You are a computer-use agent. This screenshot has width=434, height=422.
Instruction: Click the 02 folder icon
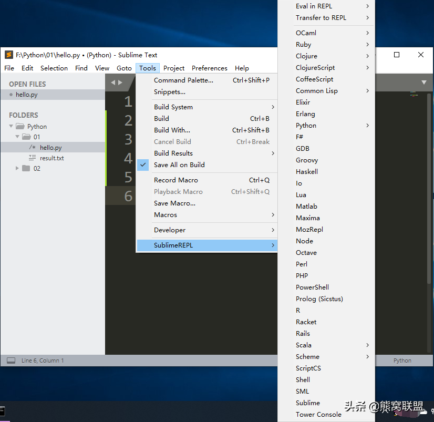(26, 168)
